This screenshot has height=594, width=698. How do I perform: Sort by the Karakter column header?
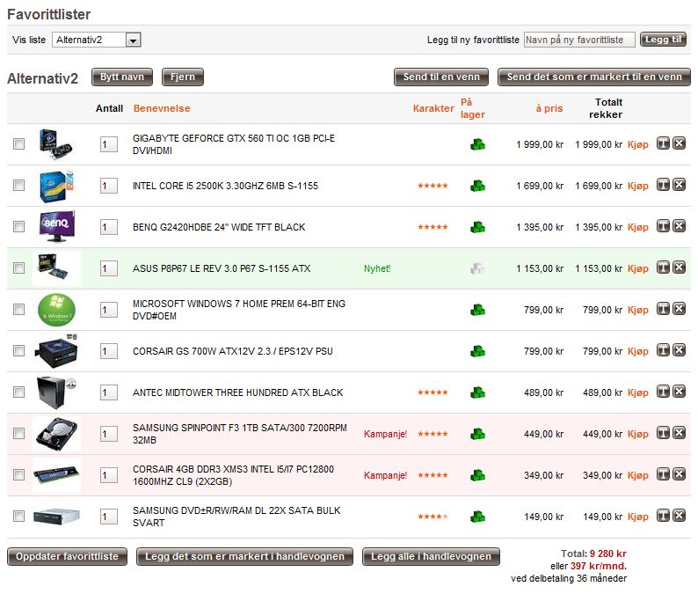tap(433, 108)
